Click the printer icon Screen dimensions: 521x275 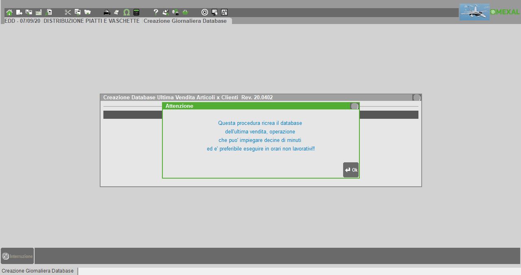(107, 12)
